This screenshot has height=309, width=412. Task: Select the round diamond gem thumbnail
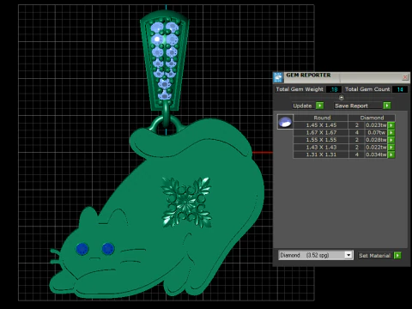pos(285,122)
